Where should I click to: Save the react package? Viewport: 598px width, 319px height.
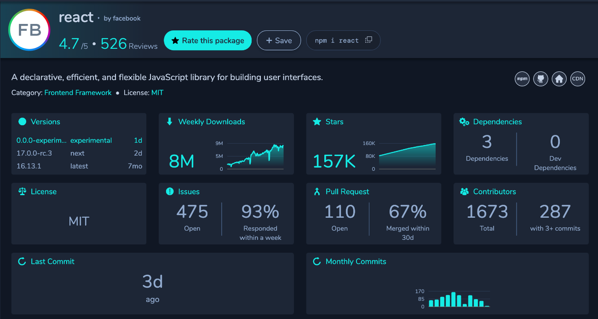279,41
